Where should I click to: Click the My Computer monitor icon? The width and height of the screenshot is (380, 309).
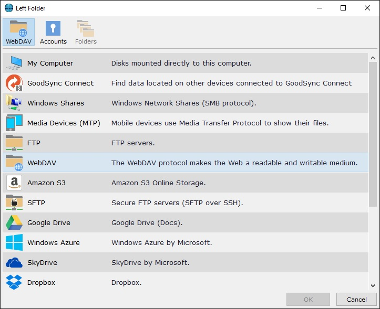click(x=14, y=63)
